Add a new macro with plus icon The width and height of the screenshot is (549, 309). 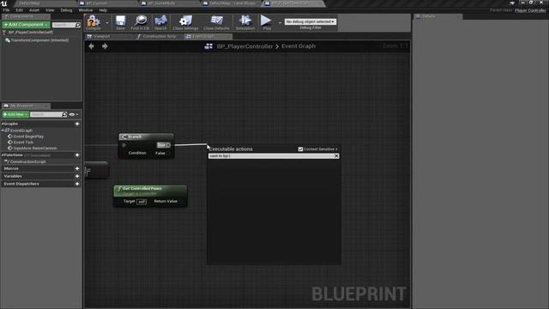point(77,168)
